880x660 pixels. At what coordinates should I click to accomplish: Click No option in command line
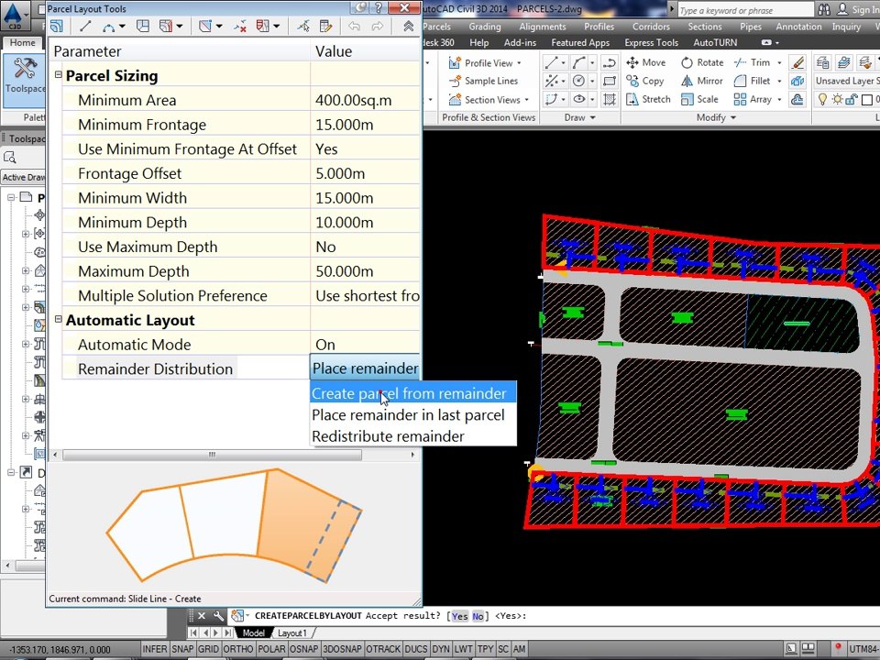click(478, 616)
